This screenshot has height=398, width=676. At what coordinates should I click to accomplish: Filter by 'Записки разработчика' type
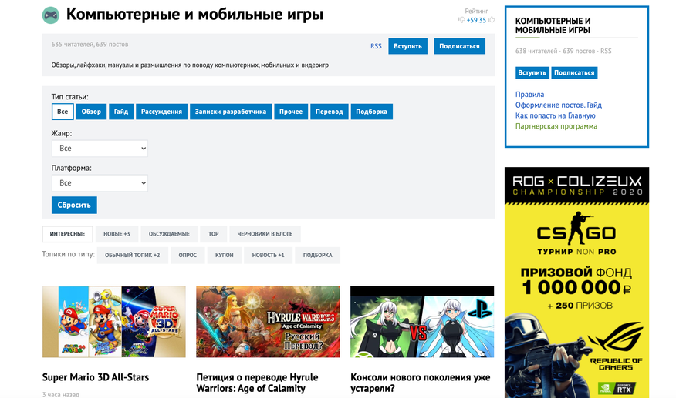231,112
